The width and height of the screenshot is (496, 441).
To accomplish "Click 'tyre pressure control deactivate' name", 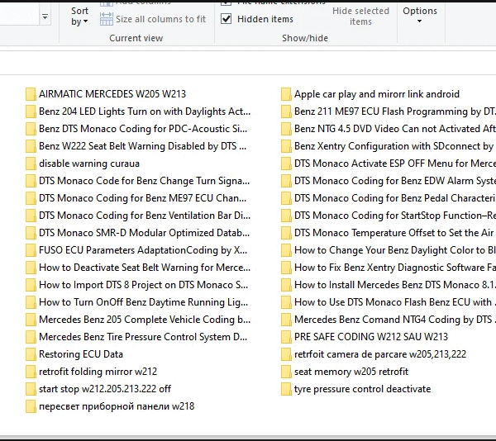I will click(363, 389).
